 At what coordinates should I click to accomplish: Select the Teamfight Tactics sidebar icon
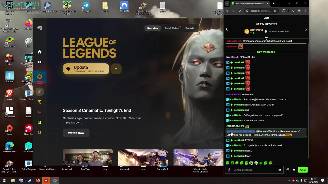[x=39, y=102]
